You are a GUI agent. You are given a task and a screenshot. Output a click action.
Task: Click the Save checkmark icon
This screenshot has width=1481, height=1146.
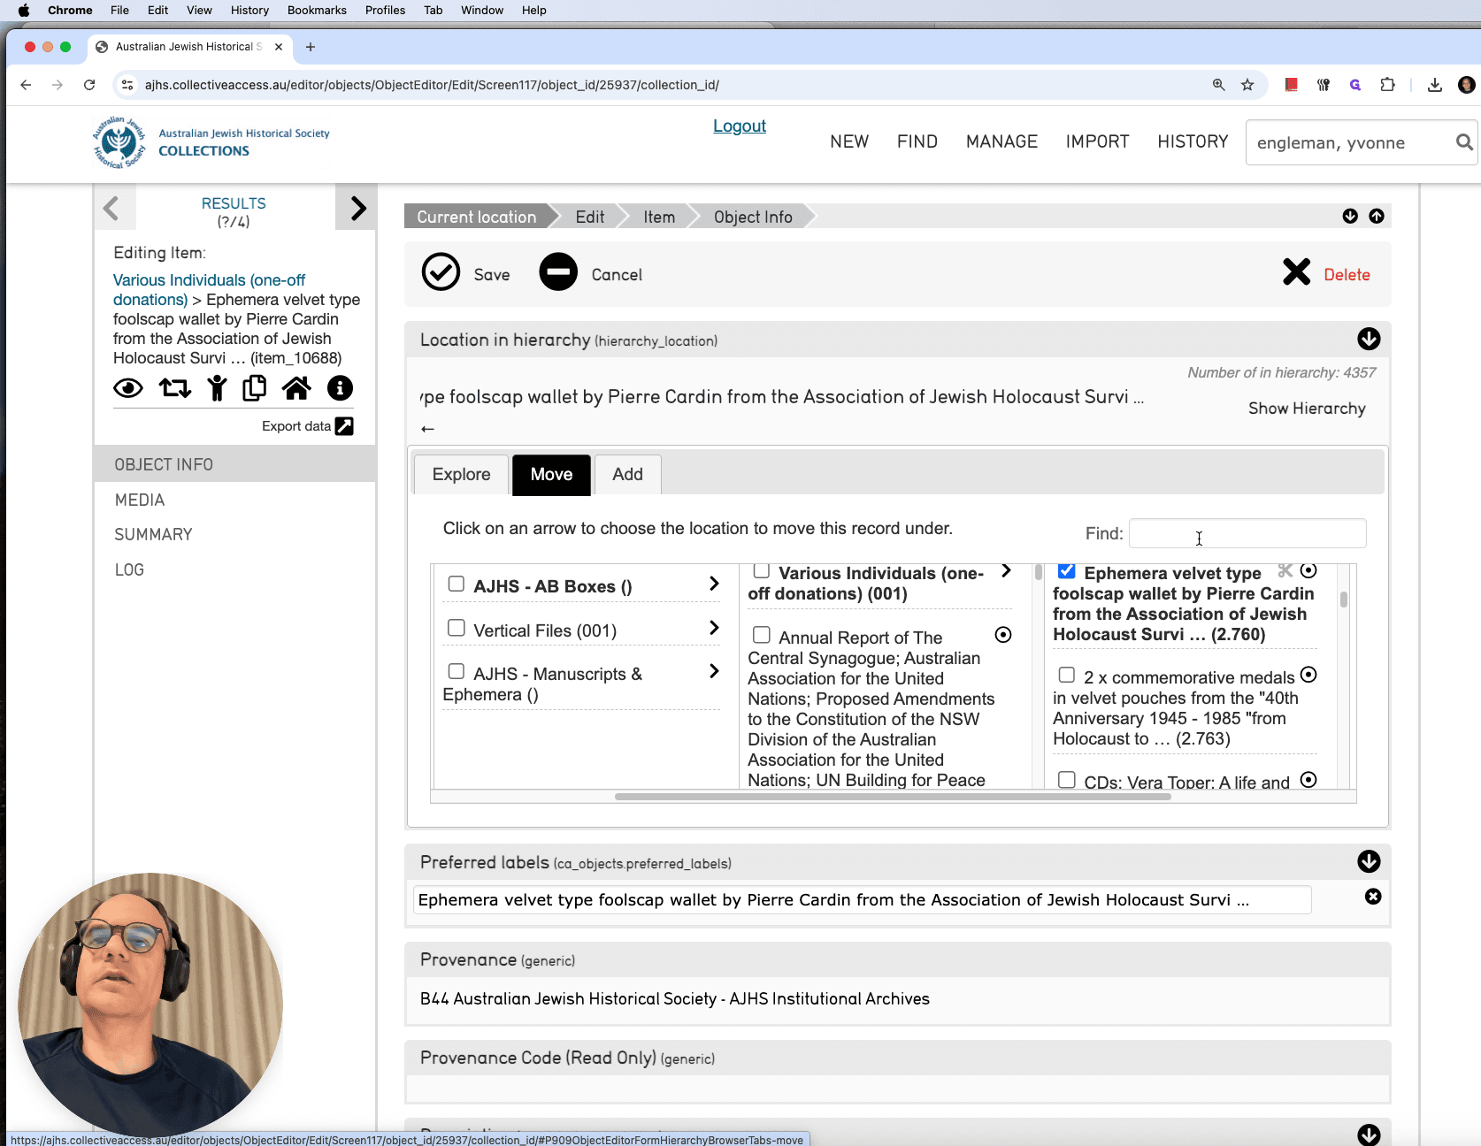pos(441,272)
